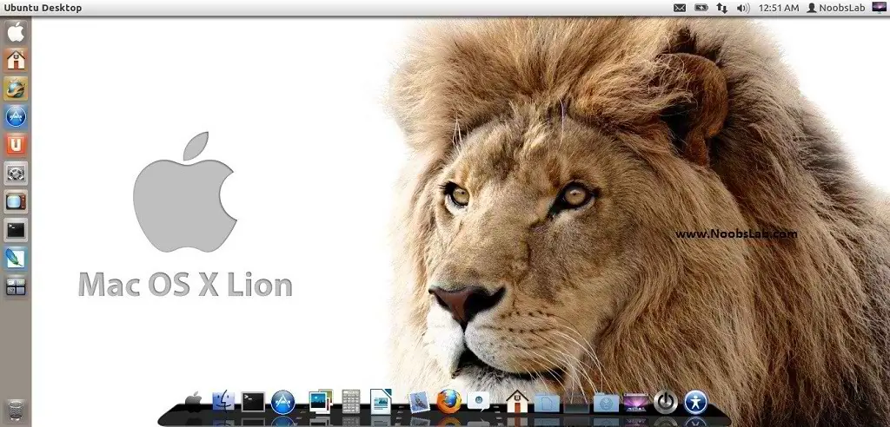890x427 pixels.
Task: Open session menu galaxy monitor icon
Action: coord(879,8)
